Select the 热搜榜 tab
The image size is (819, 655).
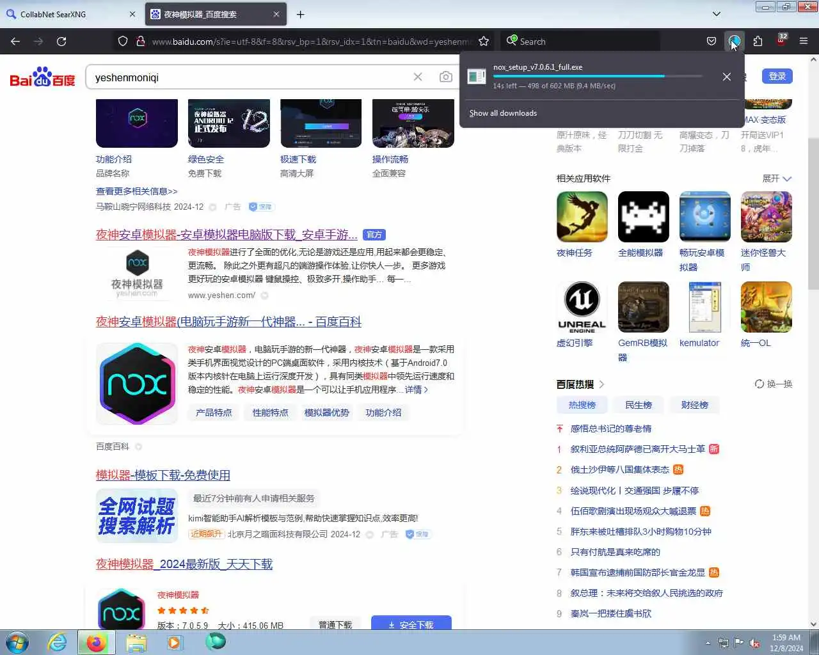[582, 405]
